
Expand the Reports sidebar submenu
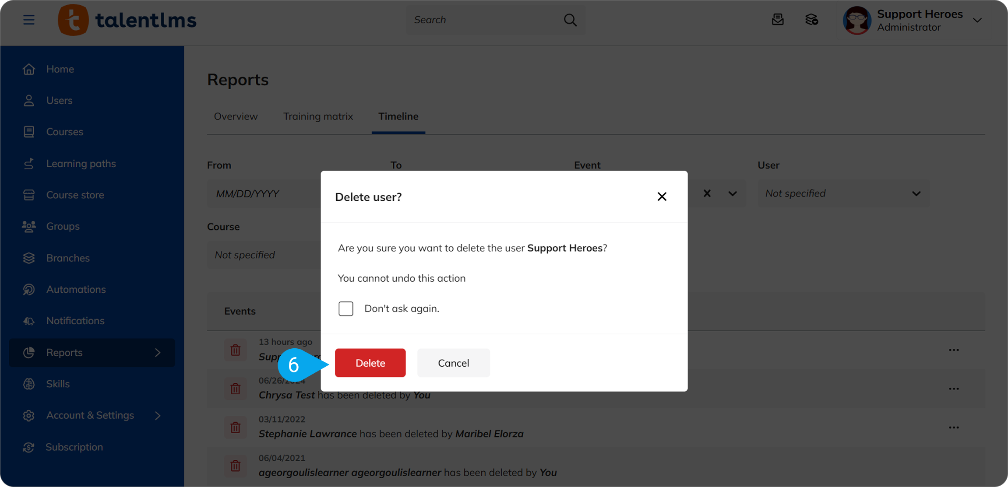pos(158,353)
